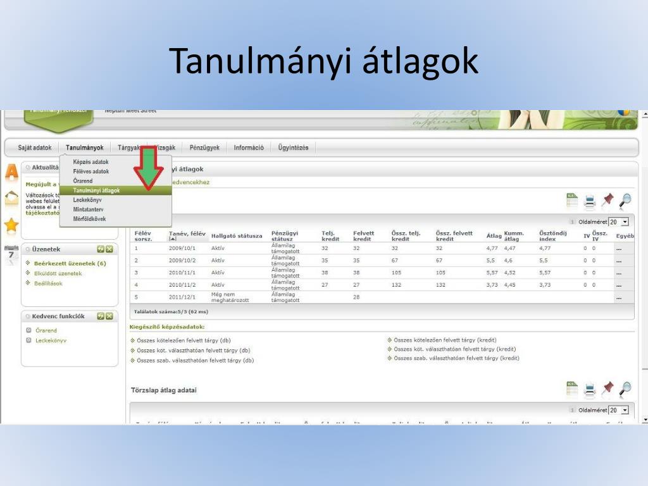Export averages table to Excel

click(x=572, y=201)
